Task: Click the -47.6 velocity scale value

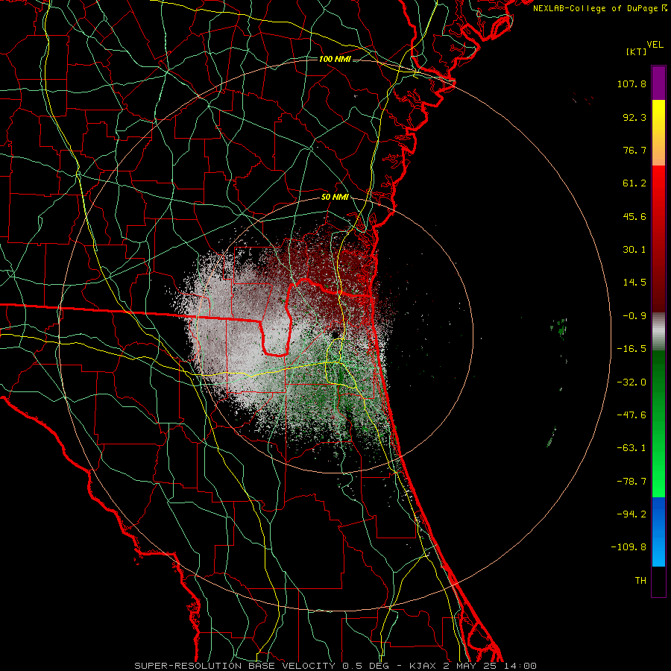Action: pos(631,415)
